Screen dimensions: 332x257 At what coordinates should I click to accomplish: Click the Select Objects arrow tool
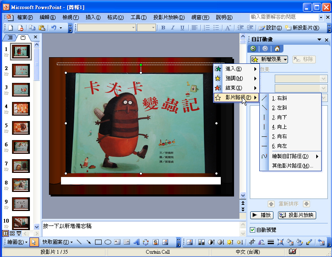click(34, 242)
